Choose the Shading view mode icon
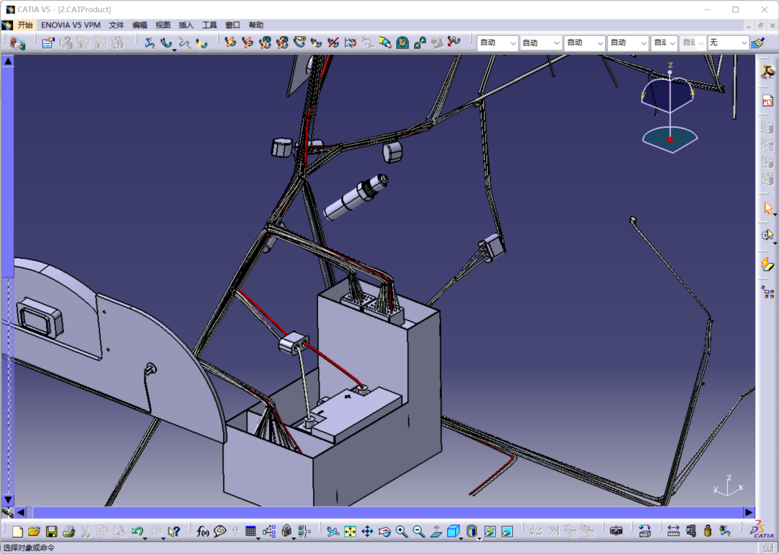Viewport: 779px width, 554px height. tap(472, 532)
